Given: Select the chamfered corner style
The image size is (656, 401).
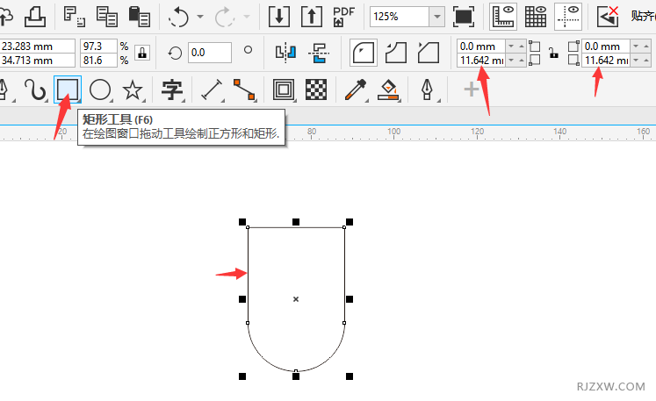Looking at the screenshot, I should pos(429,53).
